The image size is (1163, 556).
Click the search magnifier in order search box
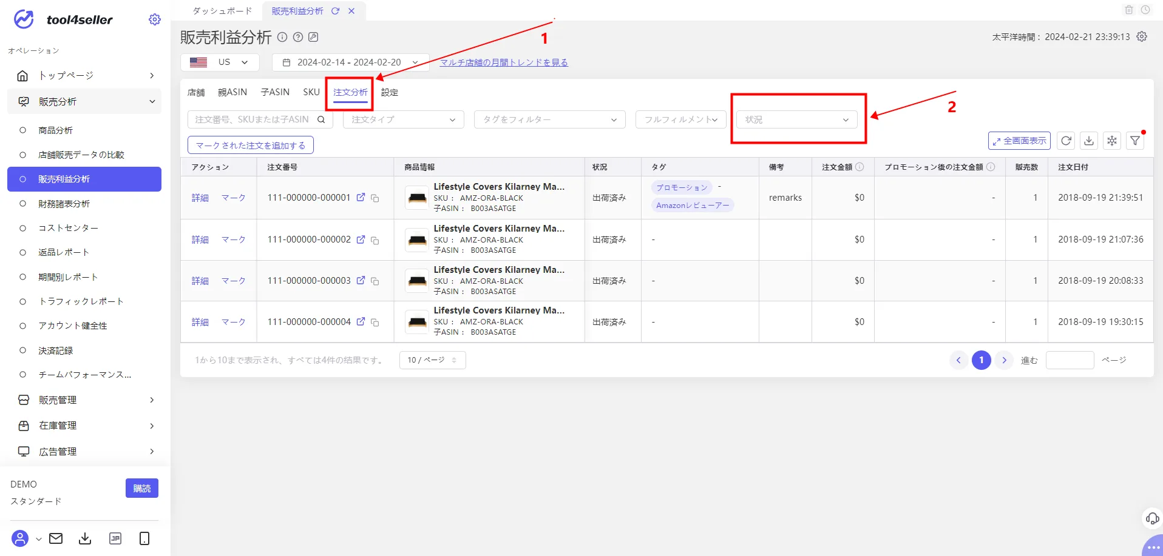click(321, 119)
